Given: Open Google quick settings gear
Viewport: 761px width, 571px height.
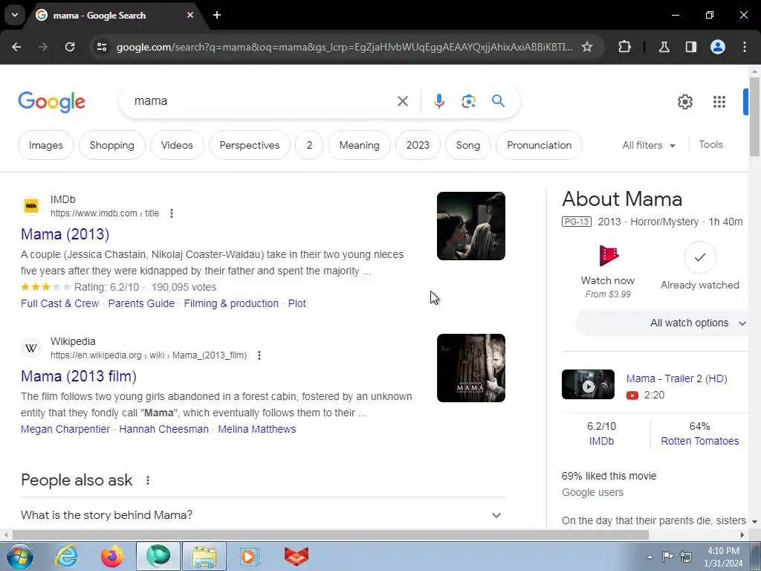Looking at the screenshot, I should click(x=684, y=101).
